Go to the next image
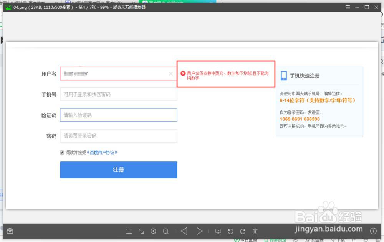Image resolution: width=384 pixels, height=242 pixels. 199,231
